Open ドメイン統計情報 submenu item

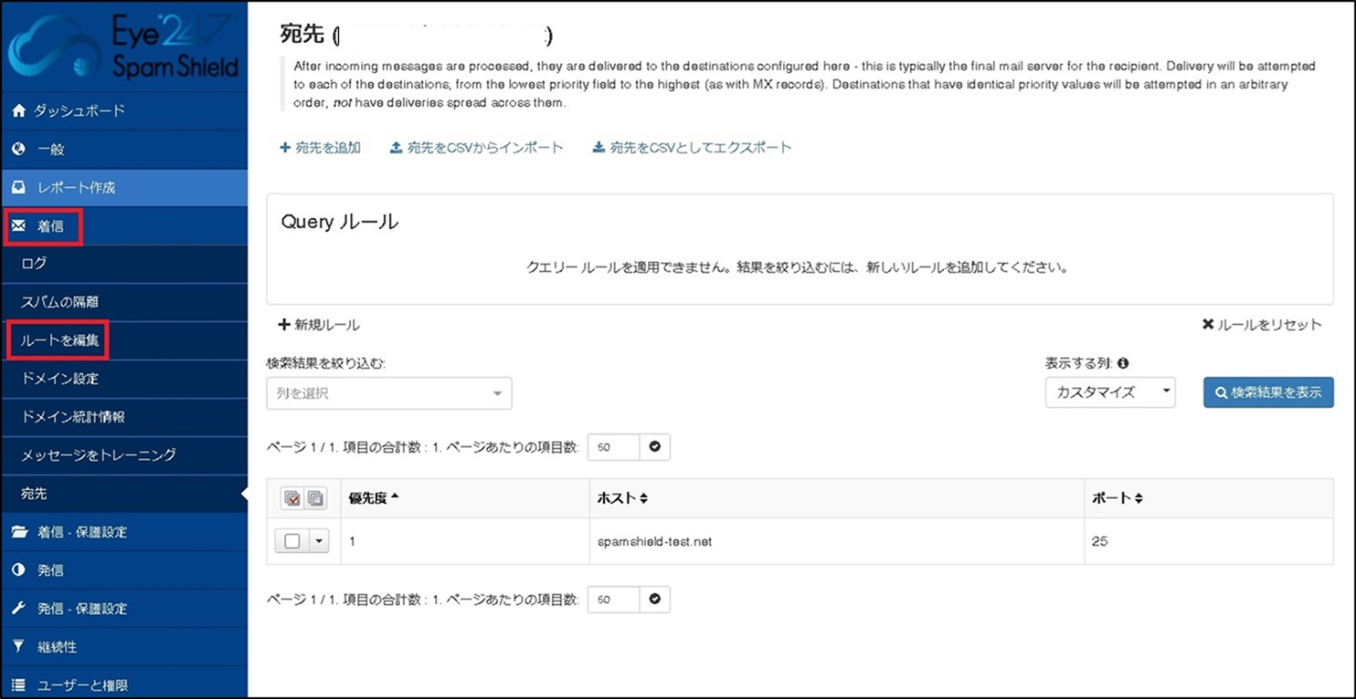123,417
